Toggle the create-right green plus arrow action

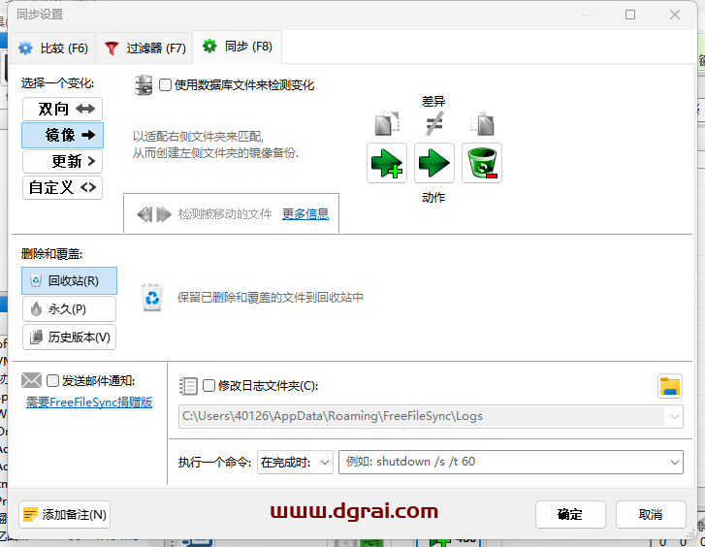pos(387,163)
